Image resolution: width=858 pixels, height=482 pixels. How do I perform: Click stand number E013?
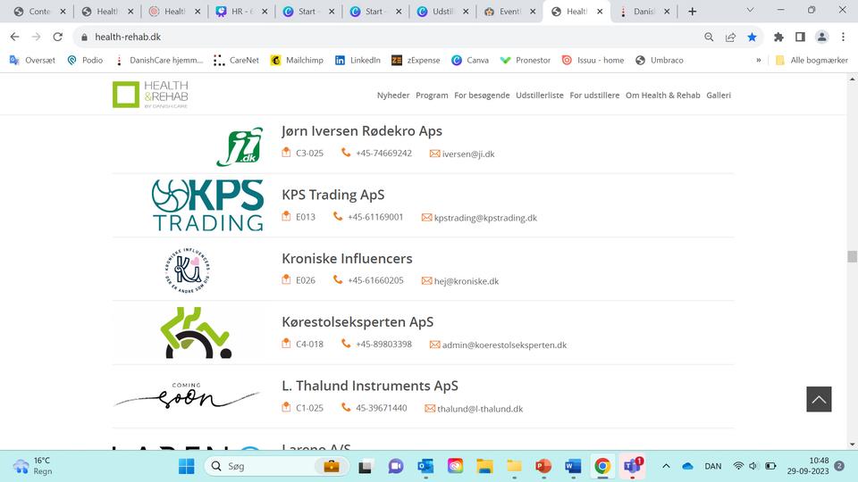[x=306, y=217]
